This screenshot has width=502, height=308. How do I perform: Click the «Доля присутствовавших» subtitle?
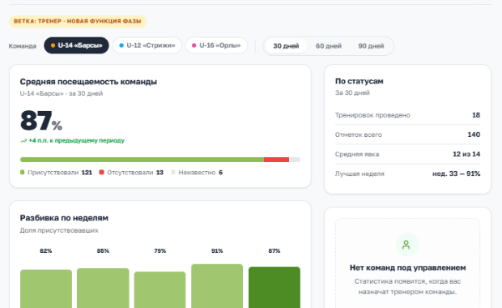coord(59,230)
